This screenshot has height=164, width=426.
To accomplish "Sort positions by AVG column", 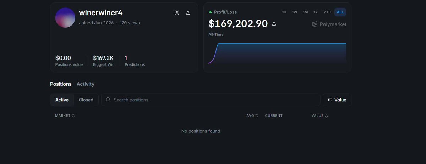I will (252, 116).
